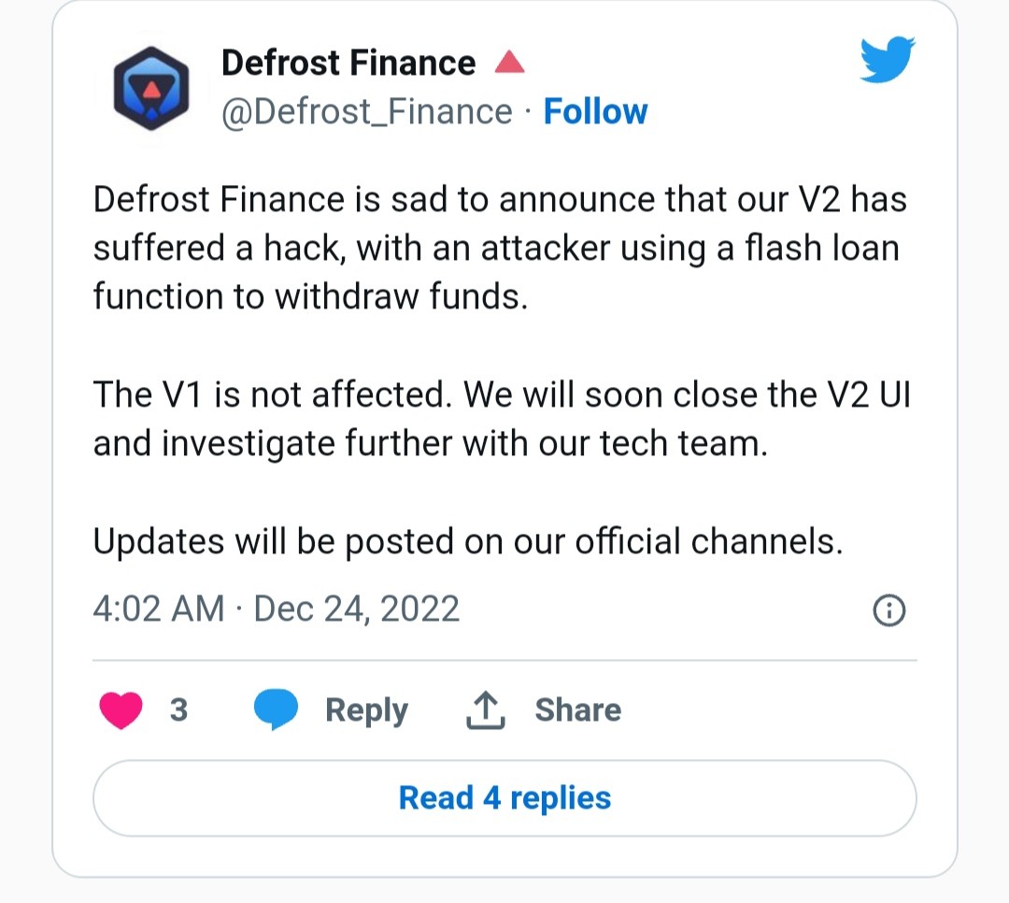Open the 4:02 AM Dec 24, 2022 timestamp
The height and width of the screenshot is (903, 1009).
point(276,609)
